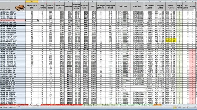Open the Production Plan sheet tab

click(x=145, y=105)
